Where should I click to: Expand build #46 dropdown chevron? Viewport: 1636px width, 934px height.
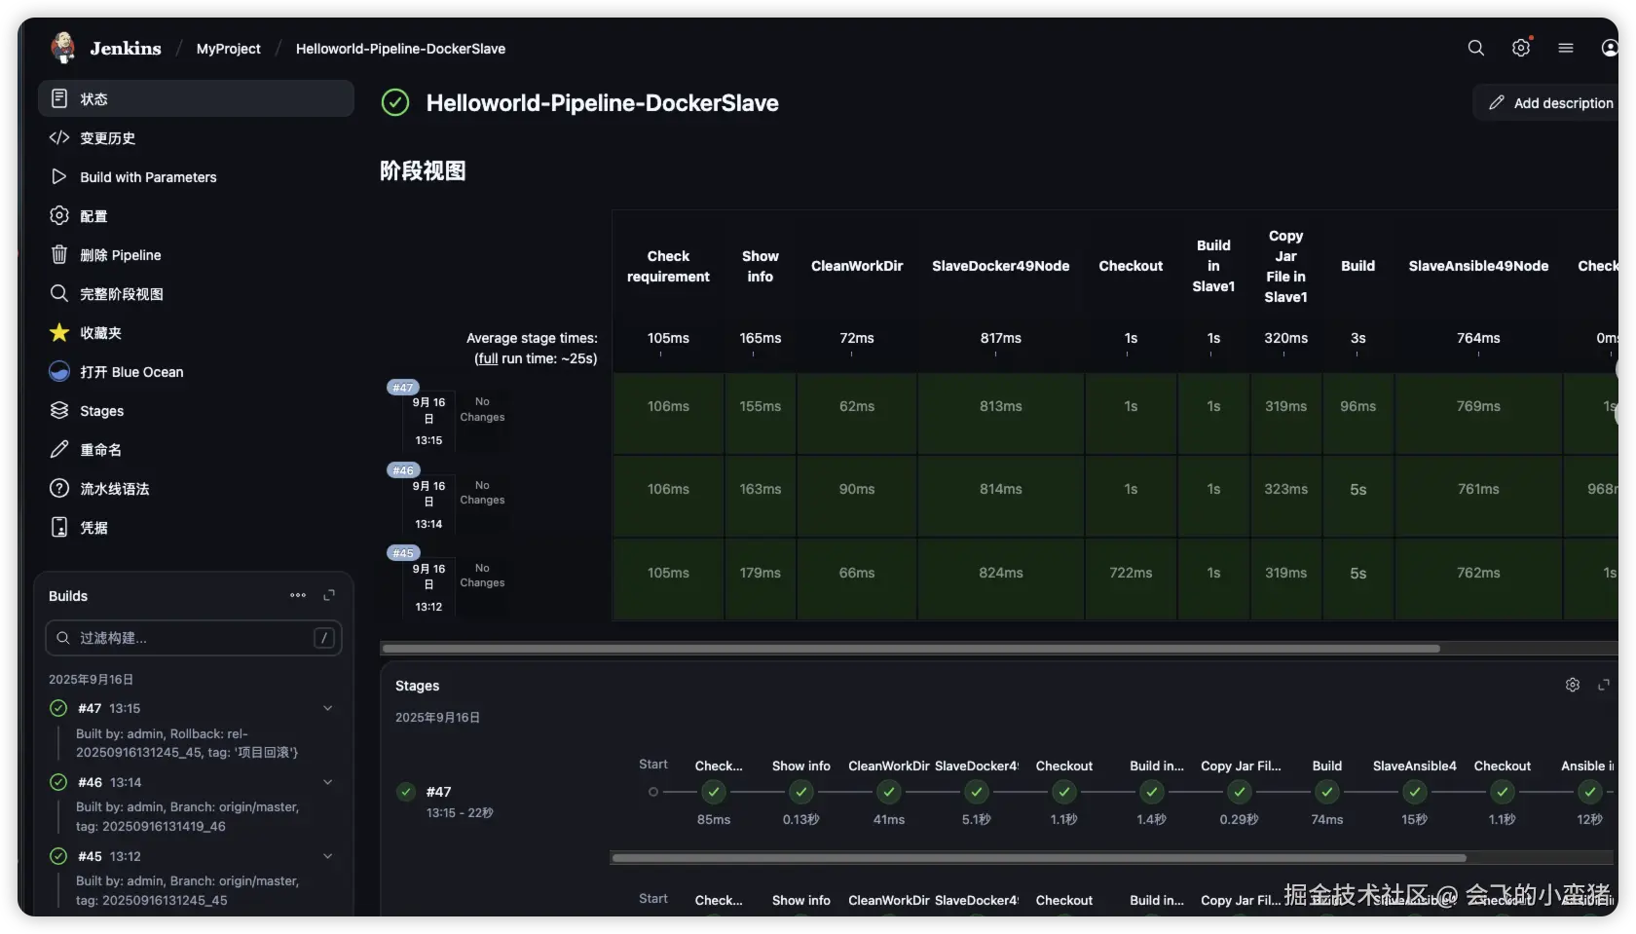328,782
